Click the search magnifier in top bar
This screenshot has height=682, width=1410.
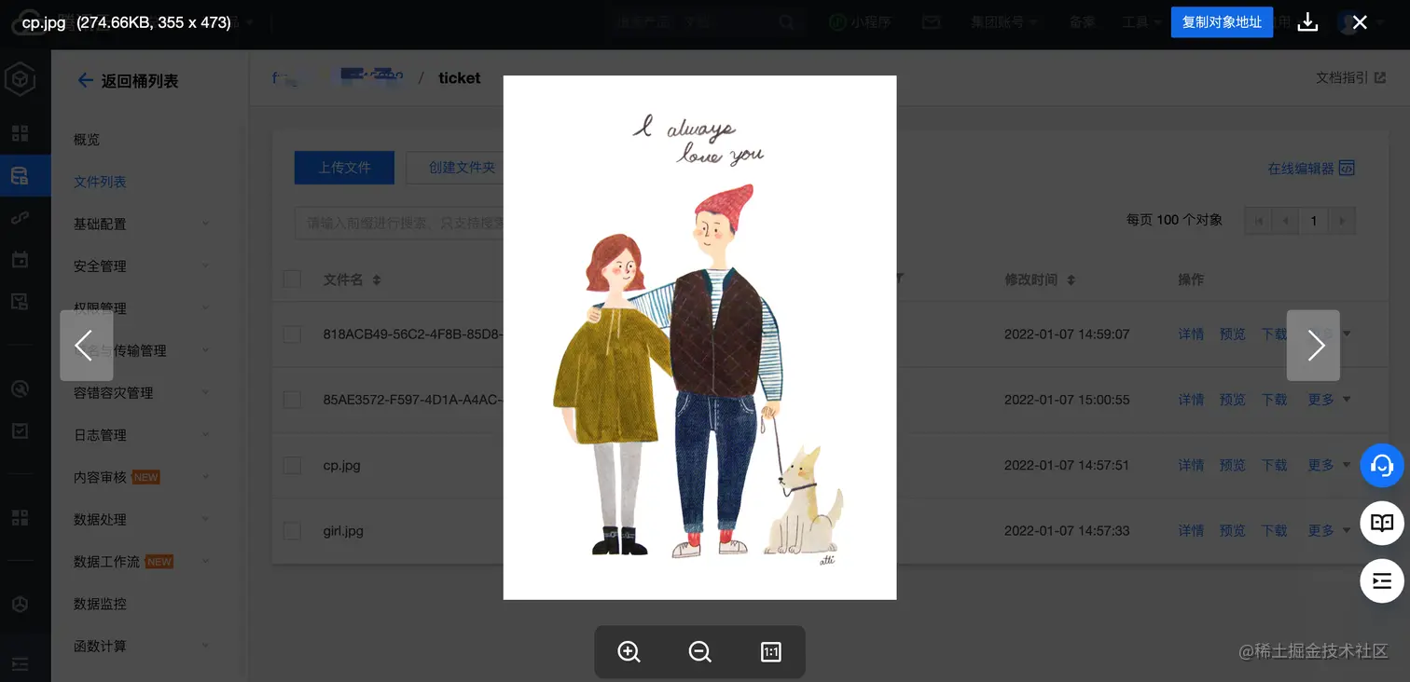(x=787, y=22)
